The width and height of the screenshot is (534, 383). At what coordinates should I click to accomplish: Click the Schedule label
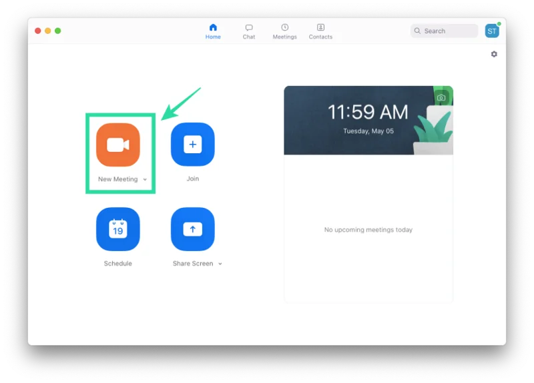(x=118, y=263)
